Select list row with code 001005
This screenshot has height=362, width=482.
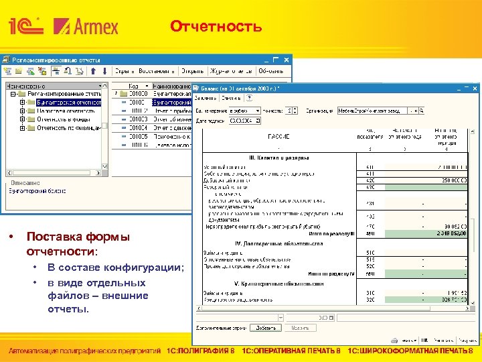point(152,136)
